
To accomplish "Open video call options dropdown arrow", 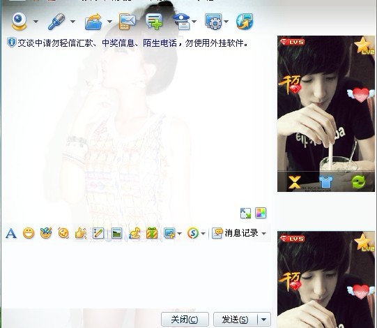I will pyautogui.click(x=36, y=22).
